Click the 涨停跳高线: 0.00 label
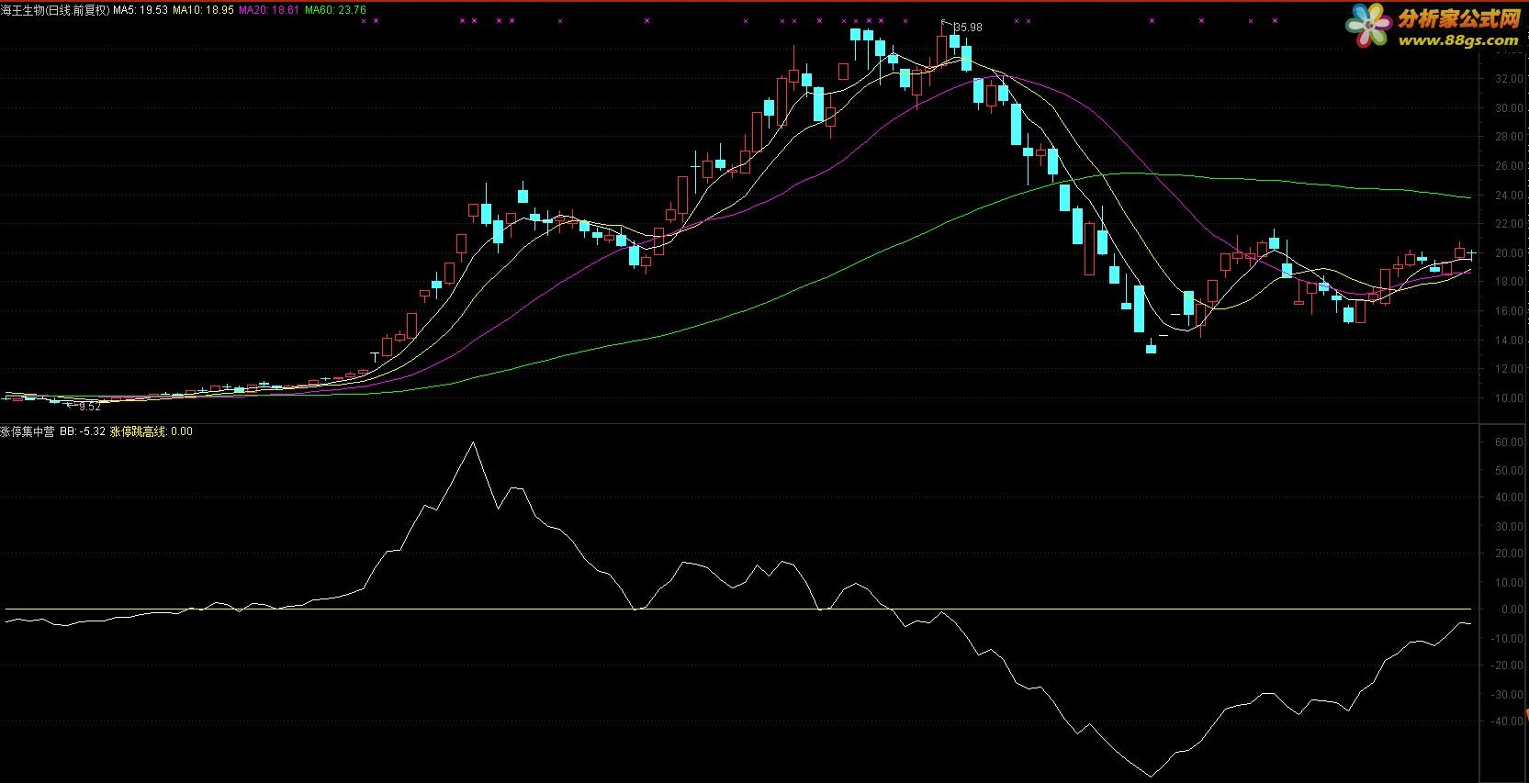Image resolution: width=1529 pixels, height=783 pixels. coord(152,431)
